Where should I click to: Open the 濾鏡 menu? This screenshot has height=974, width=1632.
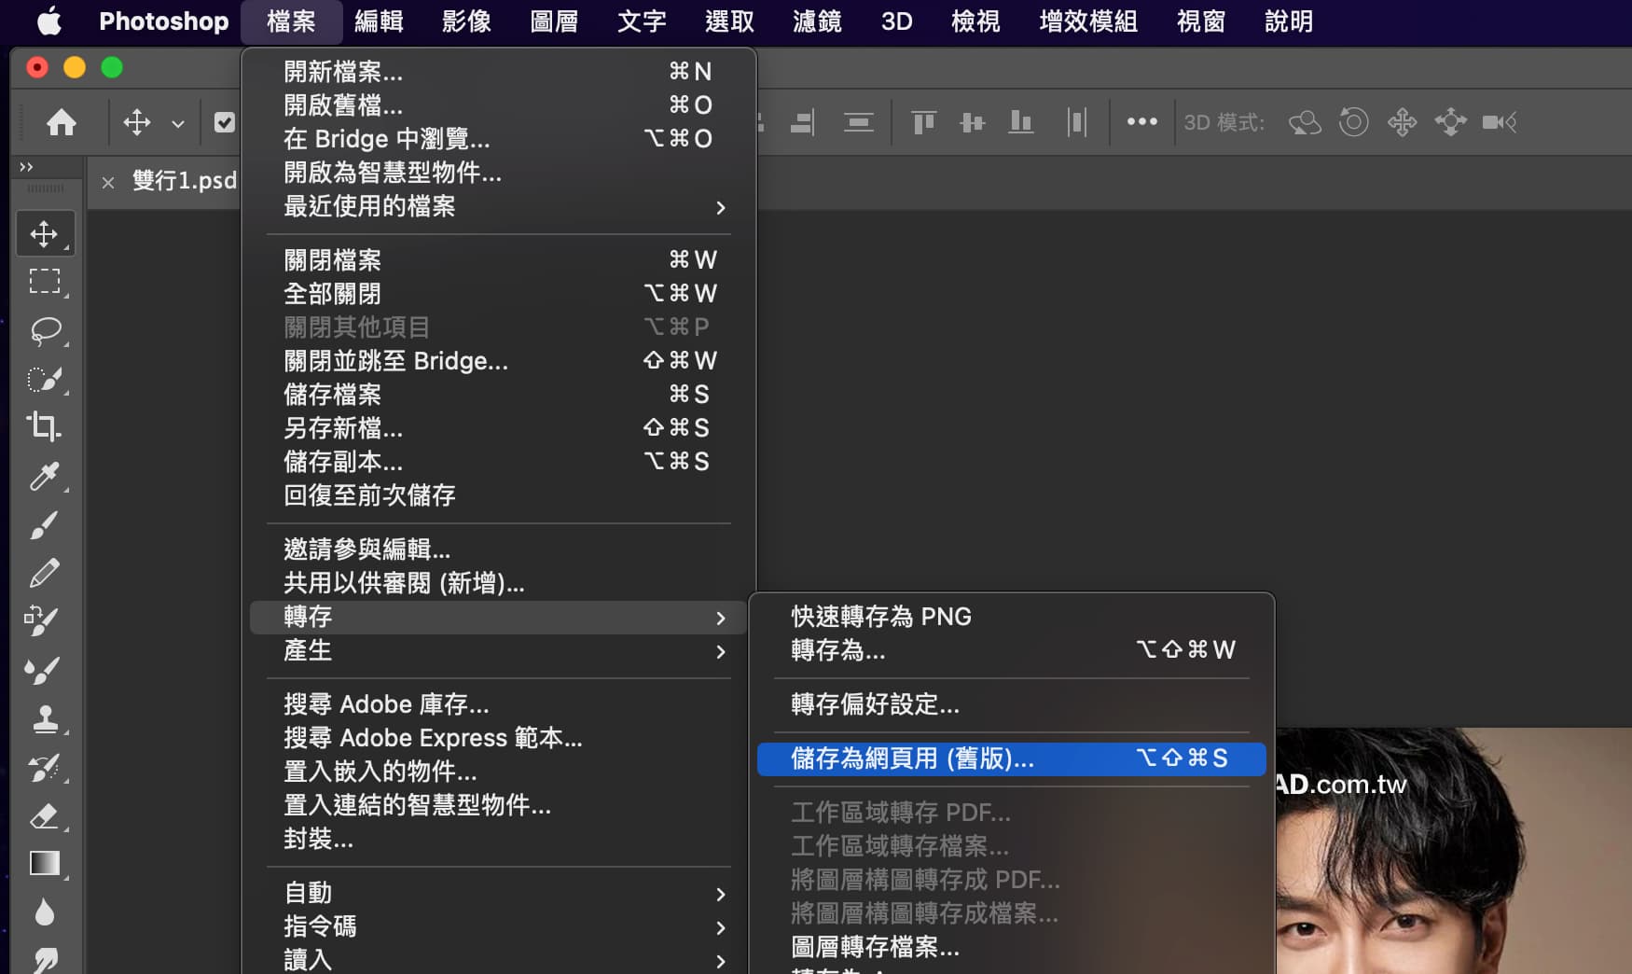point(817,21)
